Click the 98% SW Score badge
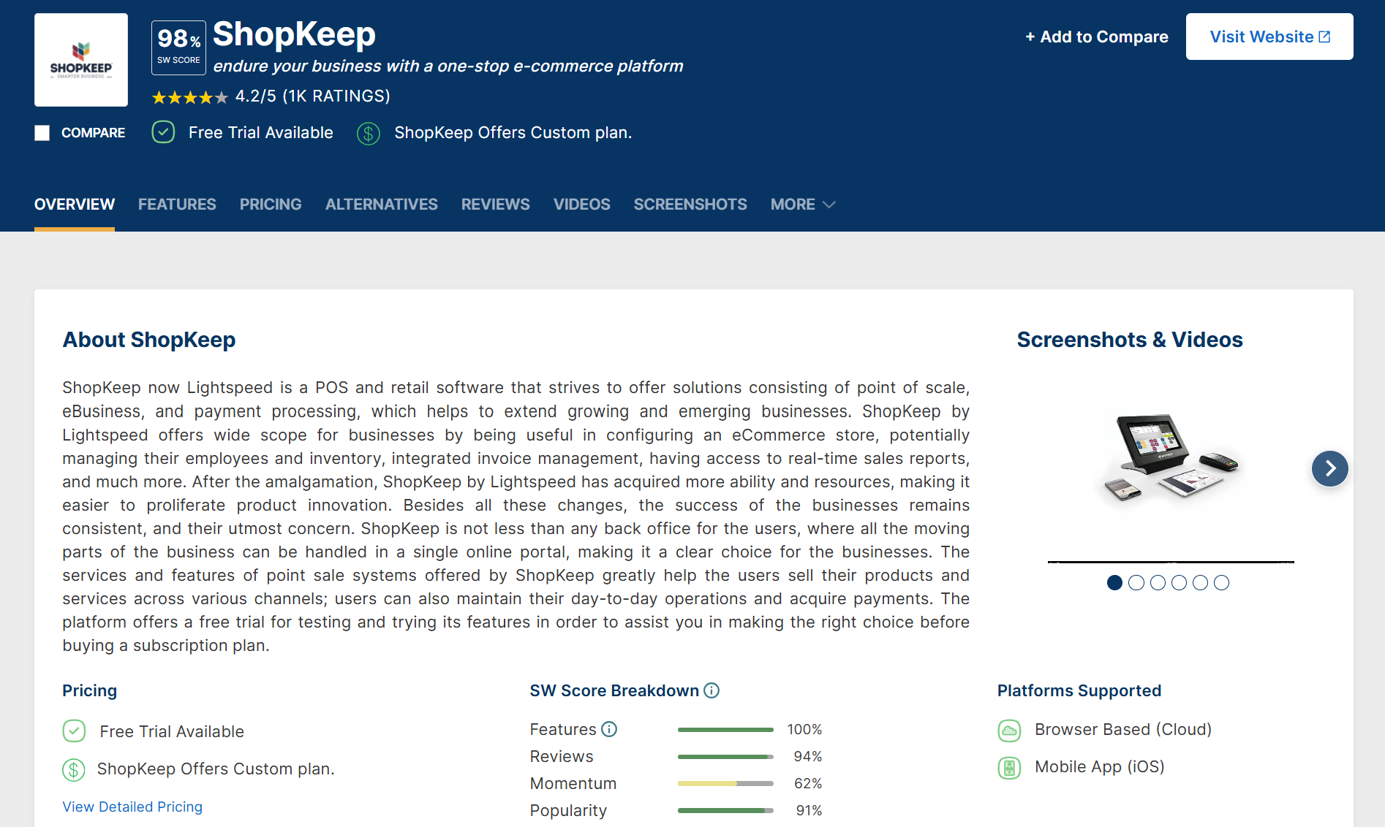This screenshot has width=1385, height=827. pos(178,48)
